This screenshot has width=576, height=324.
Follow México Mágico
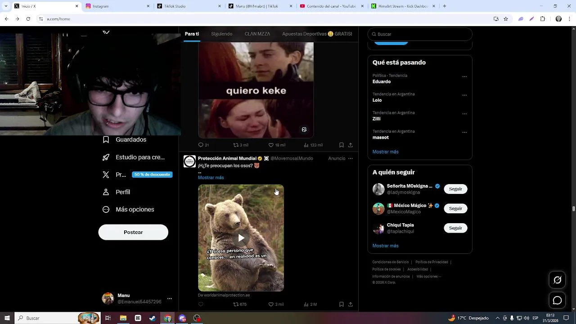click(455, 208)
